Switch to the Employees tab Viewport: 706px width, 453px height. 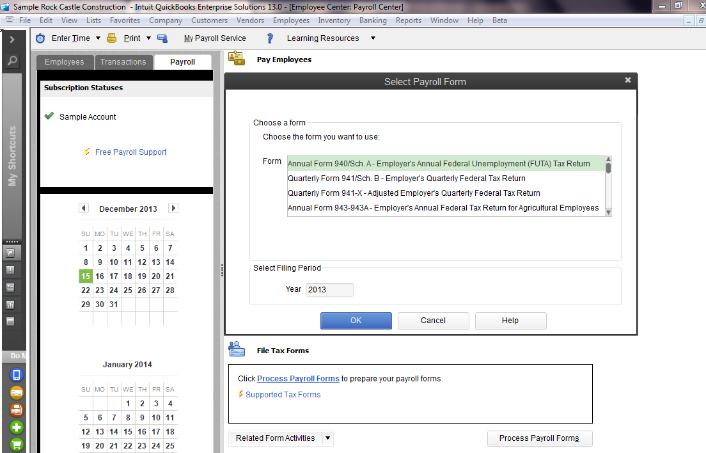pyautogui.click(x=65, y=62)
